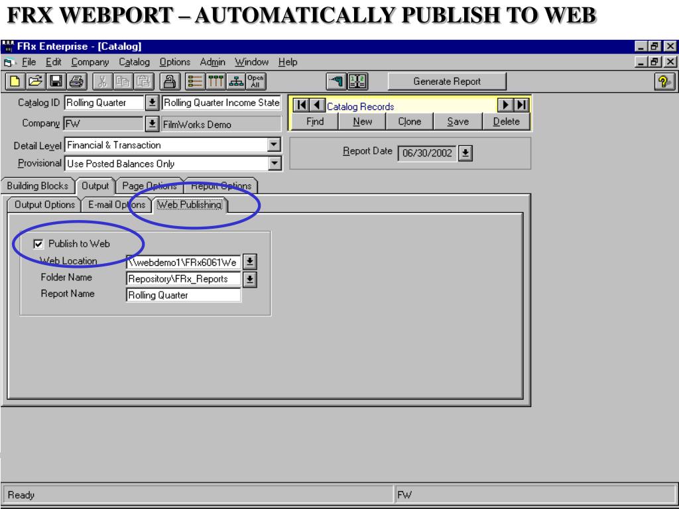Click the Open All toolbar button

pos(255,82)
